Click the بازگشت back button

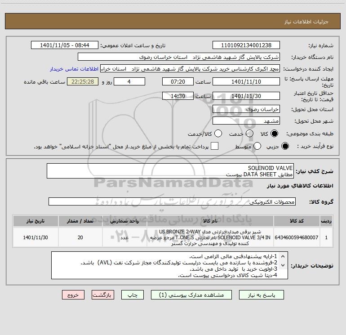pos(103,295)
